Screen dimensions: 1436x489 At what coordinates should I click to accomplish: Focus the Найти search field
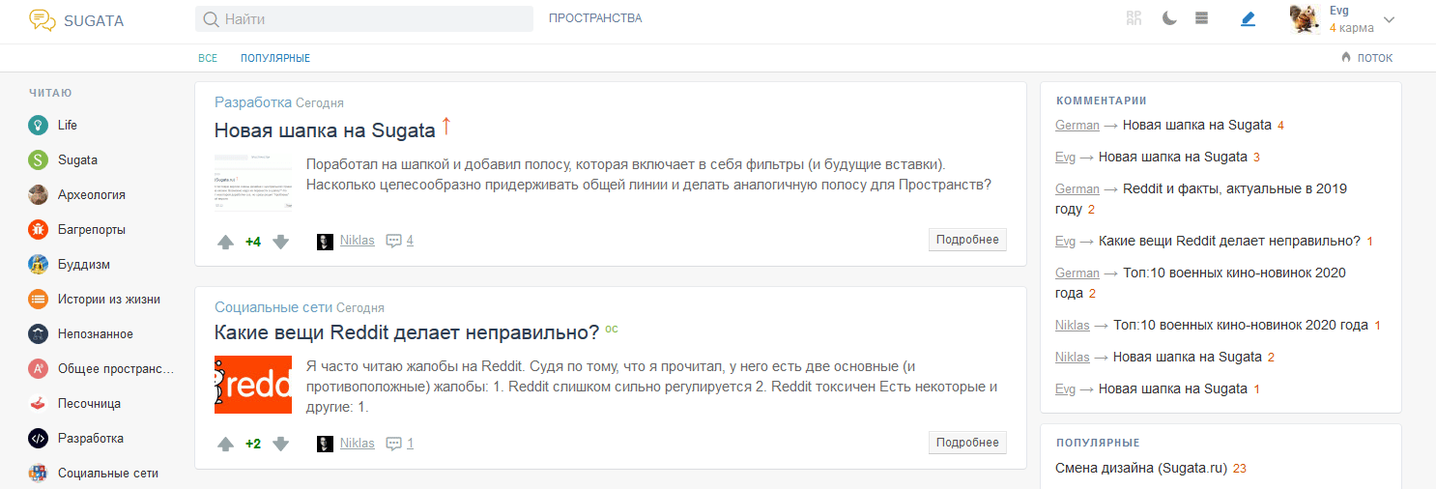click(x=364, y=18)
